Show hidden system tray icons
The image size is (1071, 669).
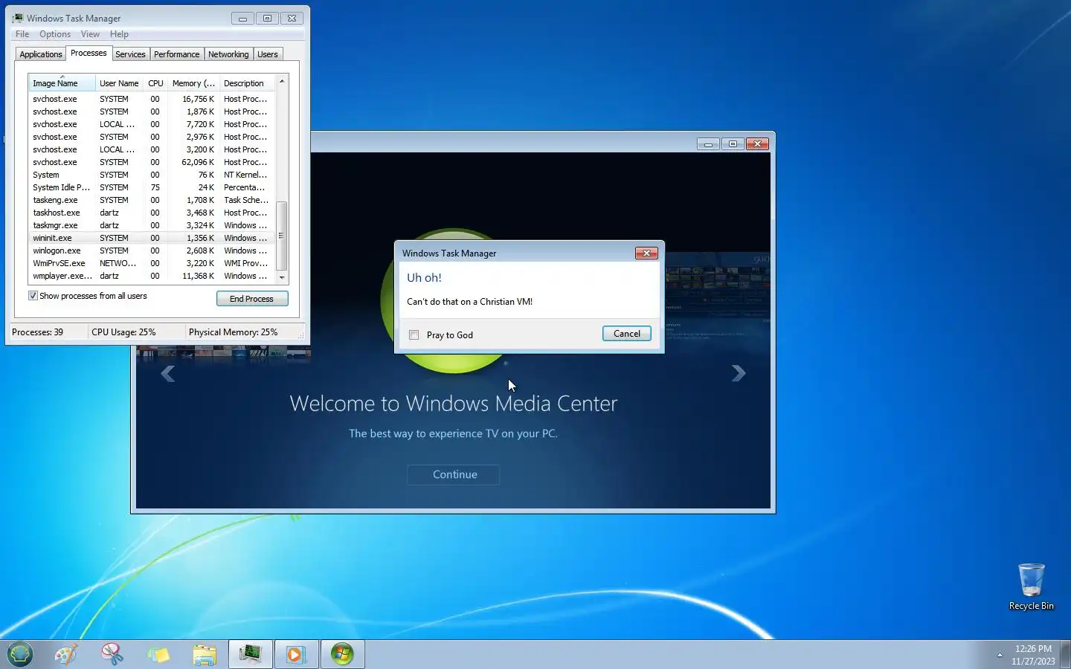1000,655
